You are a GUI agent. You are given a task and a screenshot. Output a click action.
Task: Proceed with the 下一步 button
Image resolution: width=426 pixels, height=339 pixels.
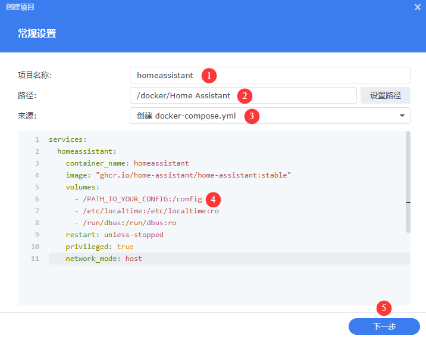coord(384,326)
